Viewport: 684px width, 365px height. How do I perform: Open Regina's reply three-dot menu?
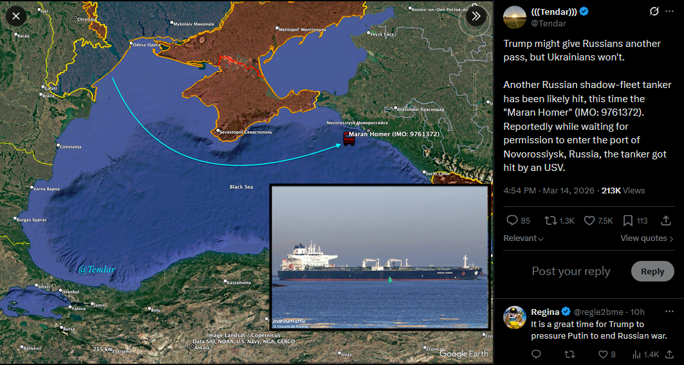pos(669,312)
